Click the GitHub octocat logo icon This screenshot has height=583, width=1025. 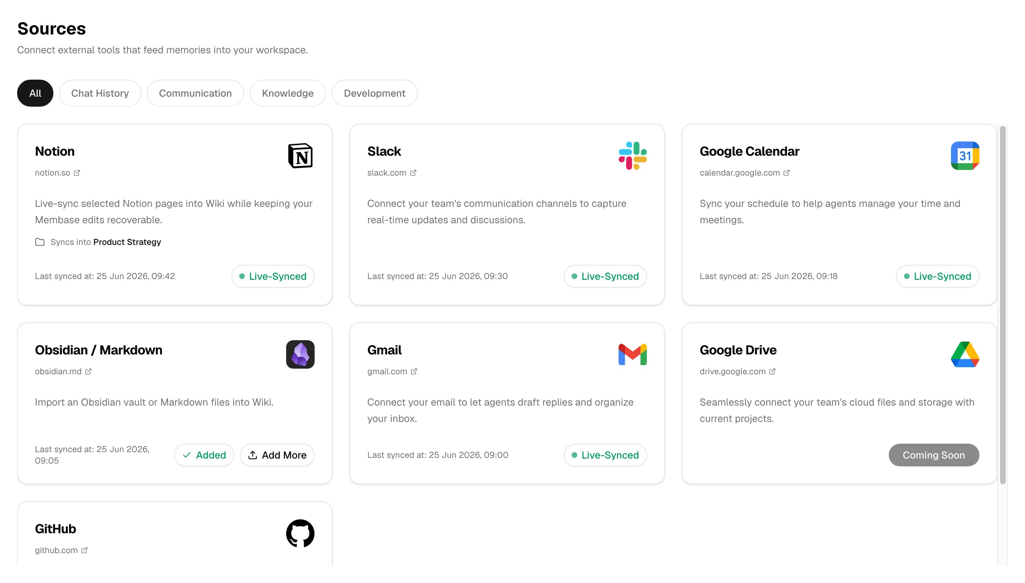click(300, 533)
